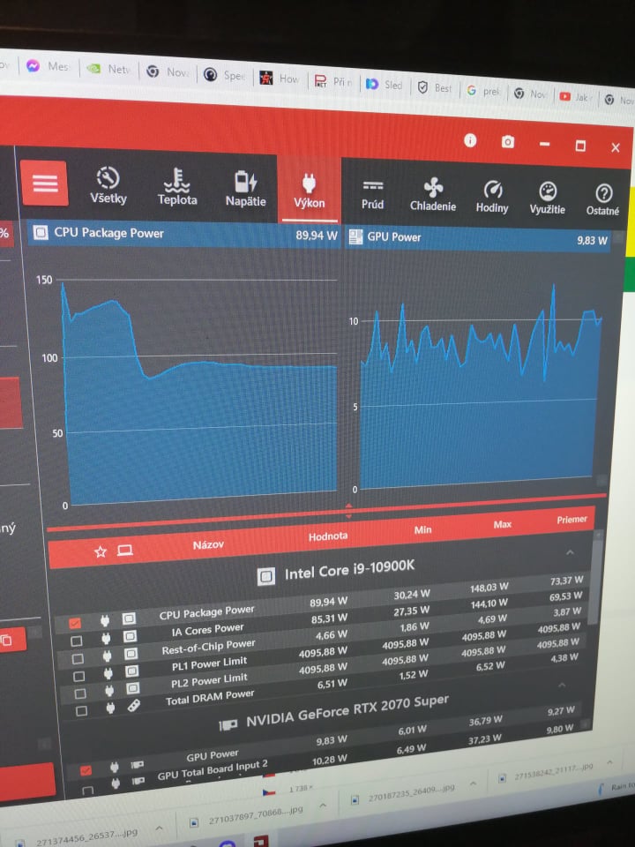Click the laptop icon in table header
Viewport: 635px width, 847px height.
(125, 550)
